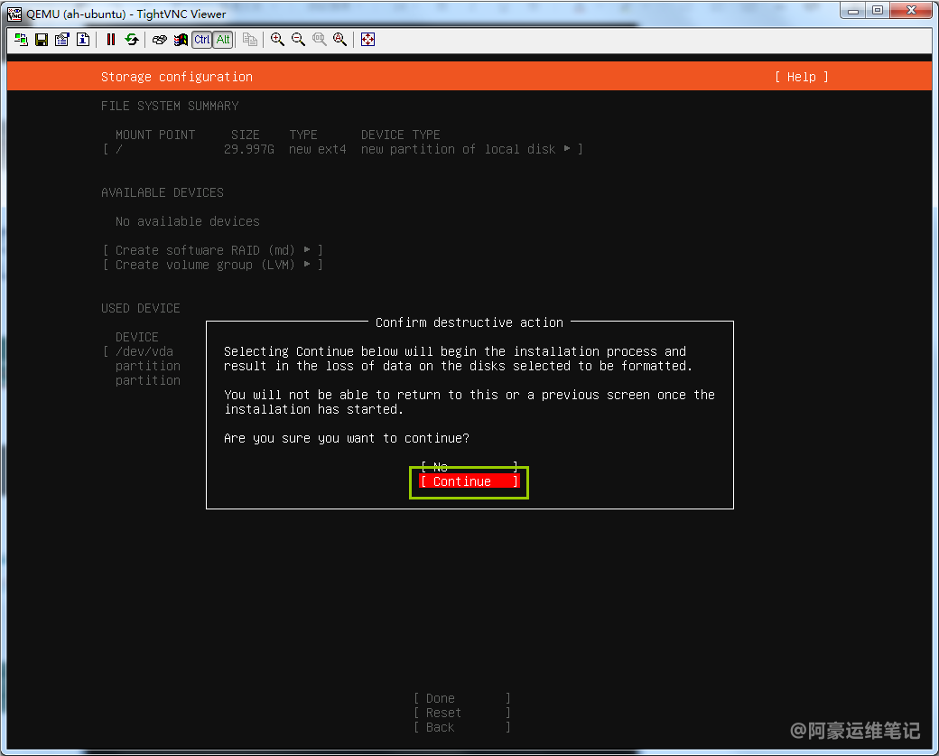The image size is (939, 756).
Task: Zoom out with the magnifier minus icon
Action: coord(298,40)
